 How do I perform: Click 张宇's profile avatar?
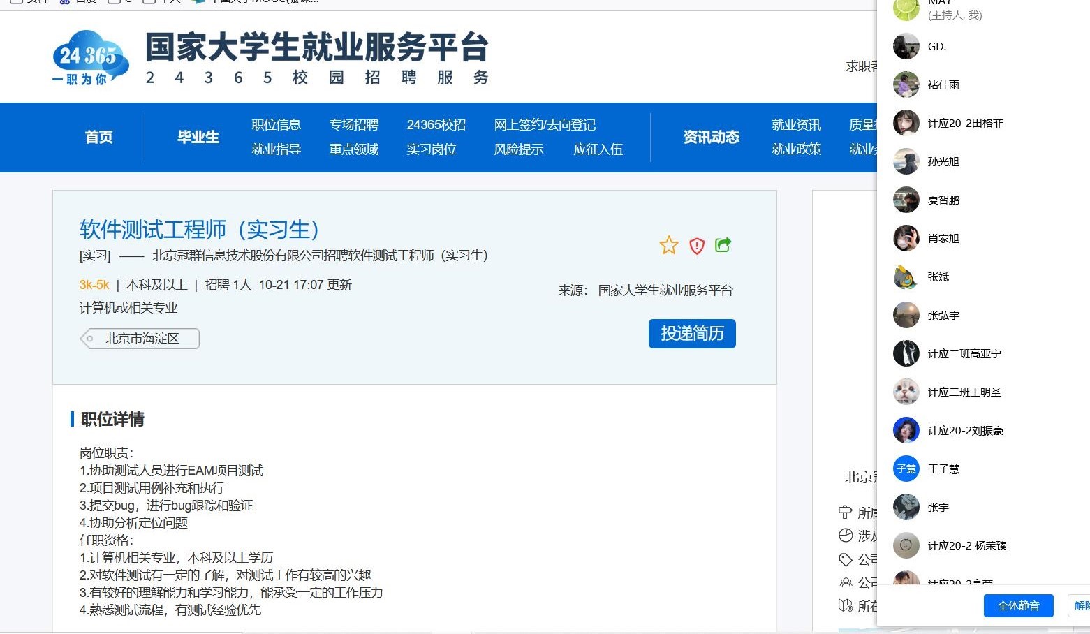(x=906, y=508)
